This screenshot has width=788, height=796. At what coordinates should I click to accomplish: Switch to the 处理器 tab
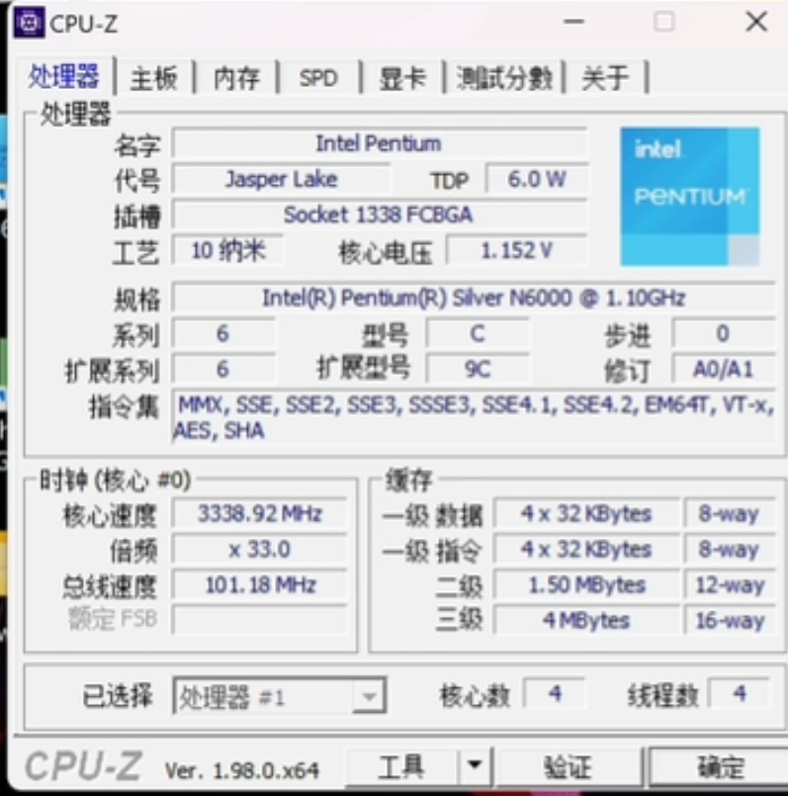pos(64,77)
